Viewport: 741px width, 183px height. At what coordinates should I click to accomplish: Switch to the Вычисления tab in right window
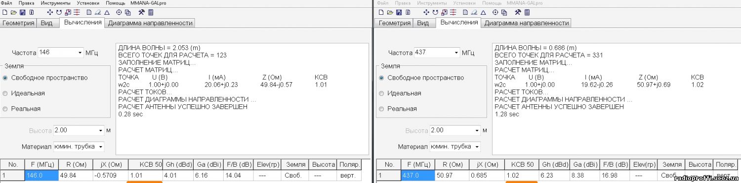(x=459, y=22)
